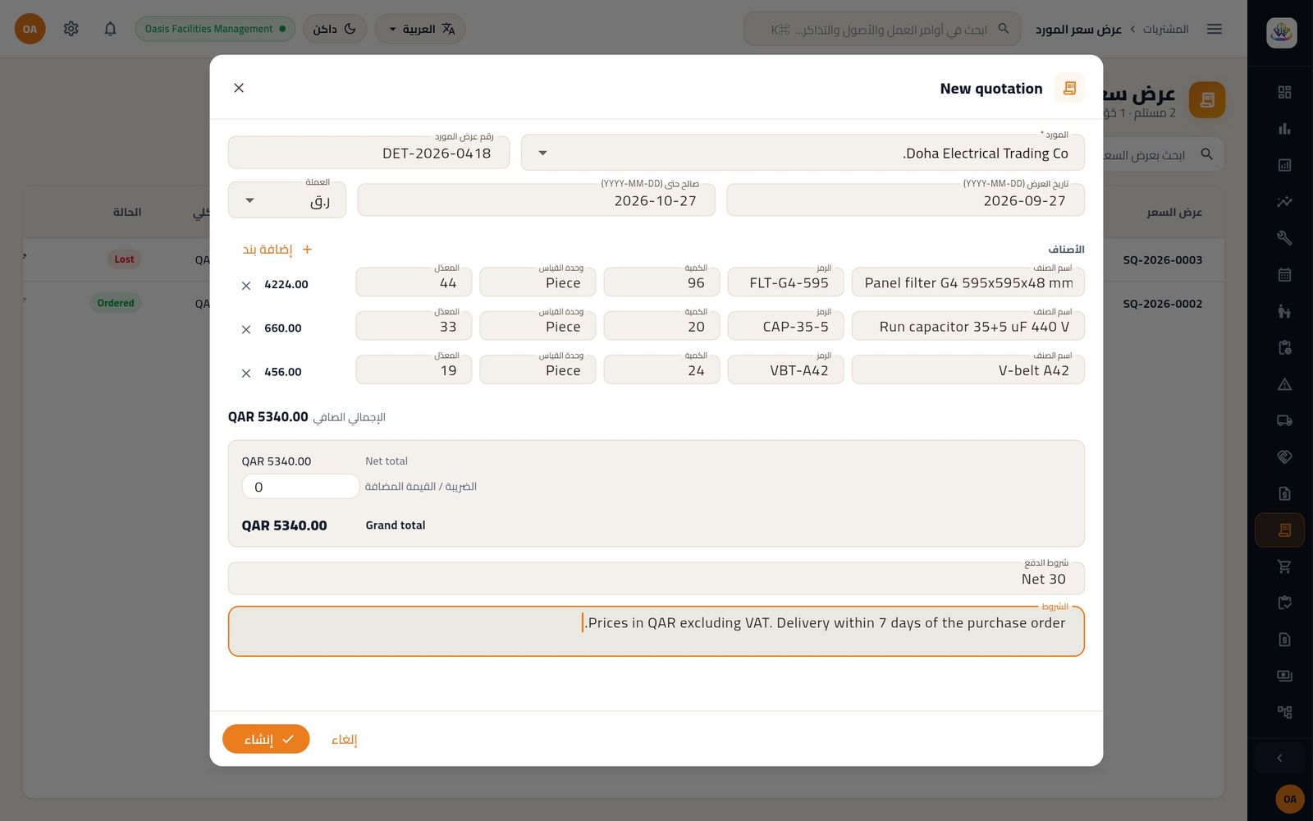
Task: Edit the quantity 96 field
Action: 661,282
